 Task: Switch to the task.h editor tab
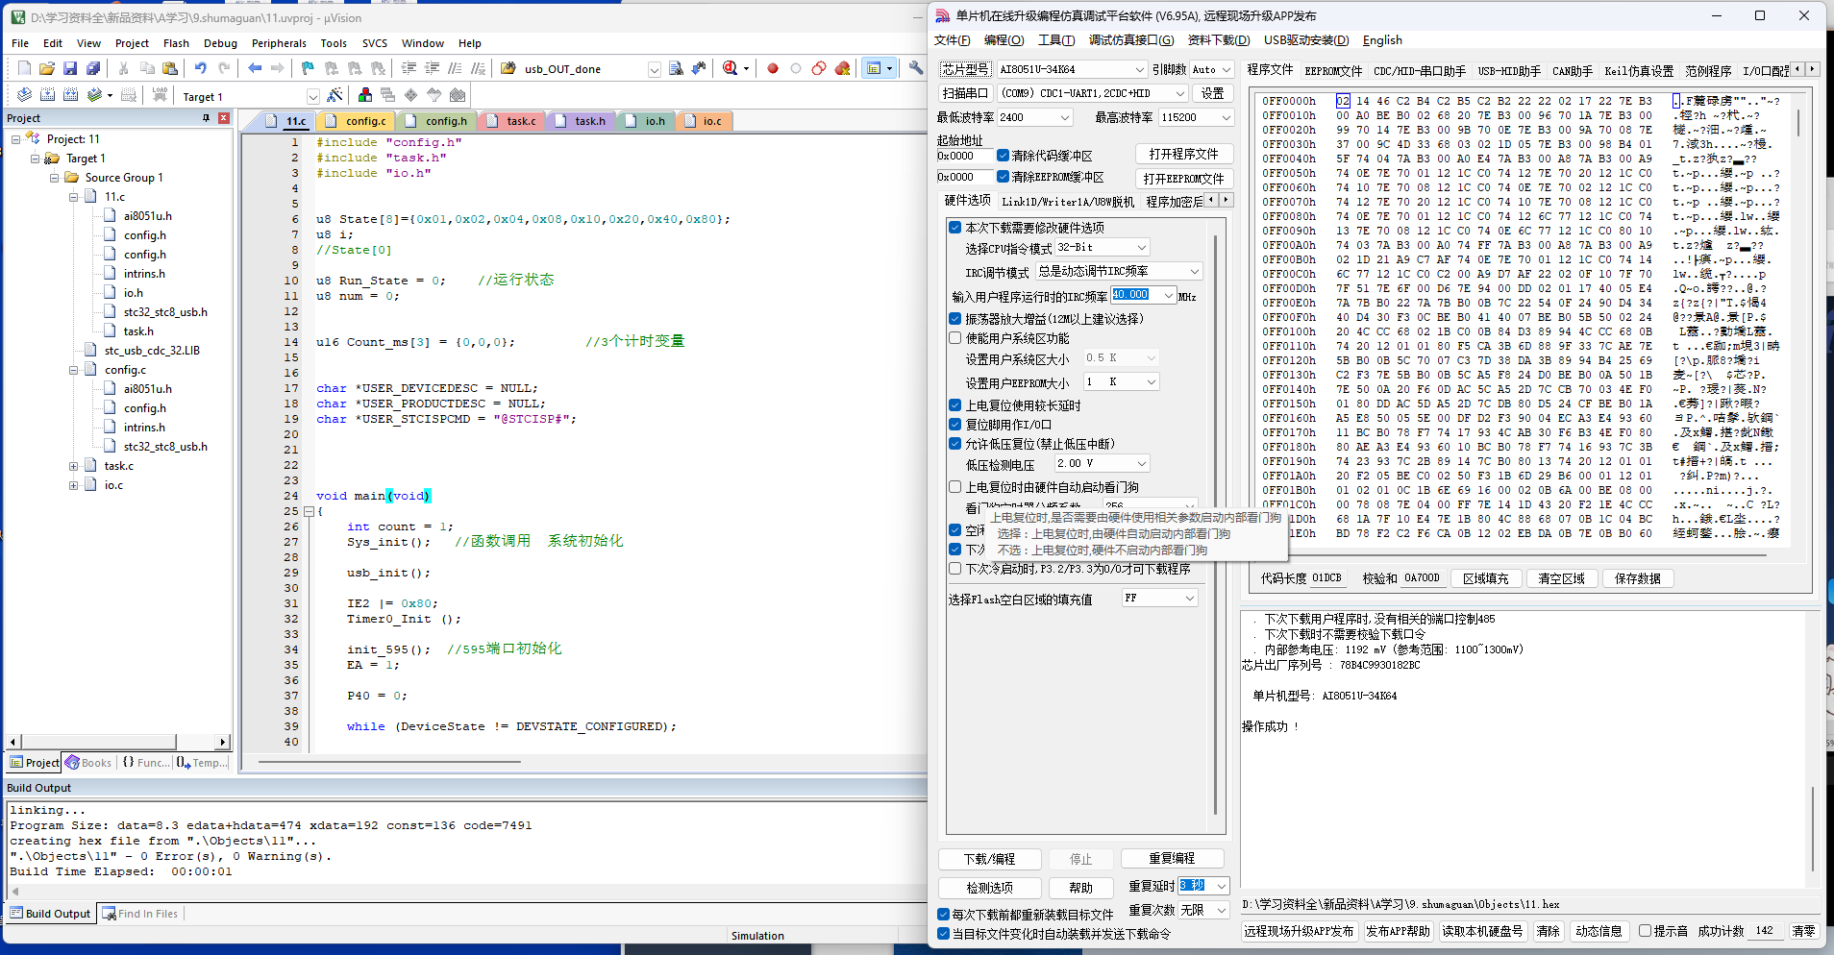pyautogui.click(x=589, y=121)
